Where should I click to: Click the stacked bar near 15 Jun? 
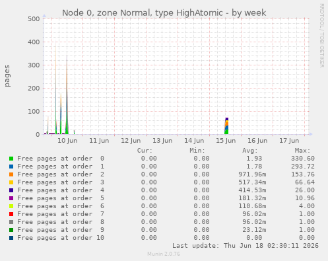pos(226,126)
